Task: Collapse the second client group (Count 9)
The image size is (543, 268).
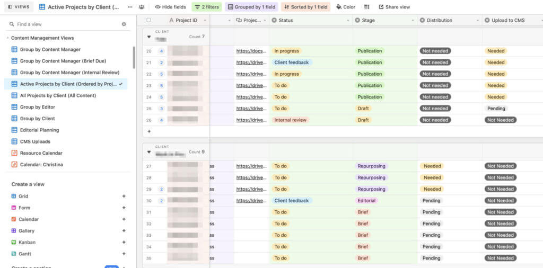Action: pyautogui.click(x=149, y=152)
